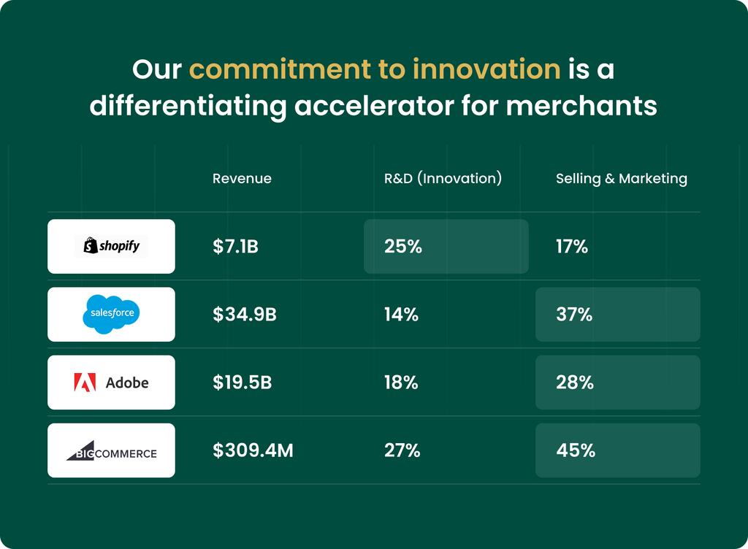Select the R&D (Innovation) column header

[443, 179]
